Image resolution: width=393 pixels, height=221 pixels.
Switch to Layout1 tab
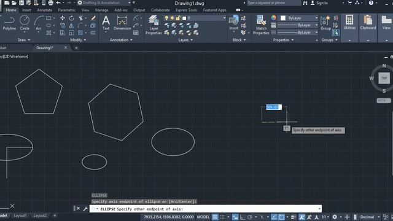point(20,215)
